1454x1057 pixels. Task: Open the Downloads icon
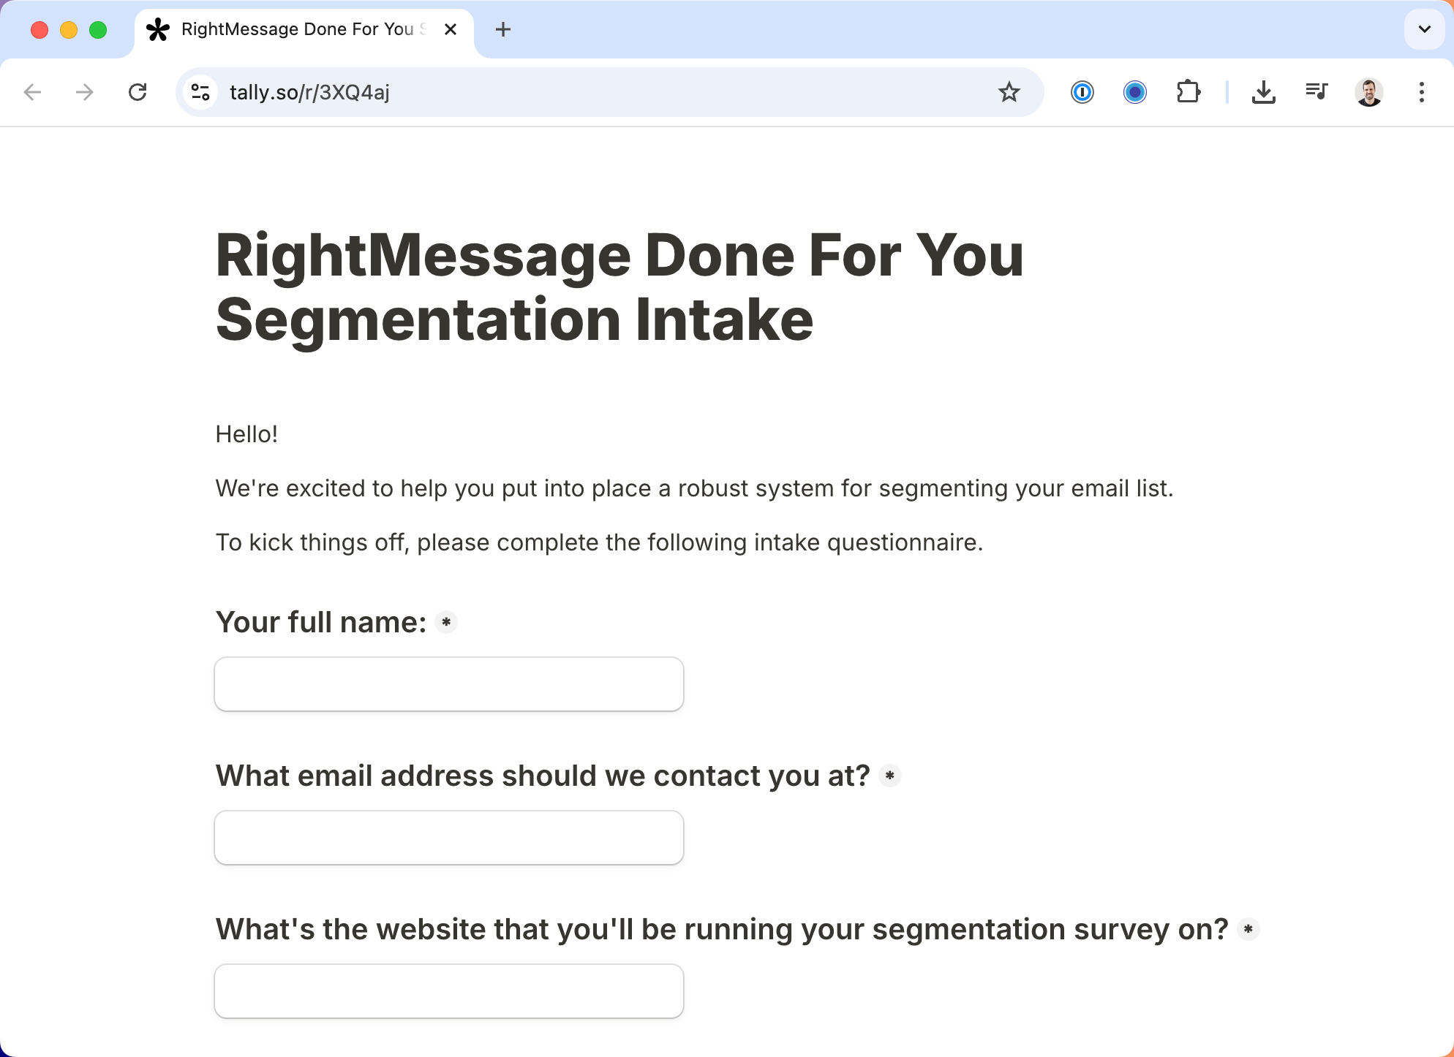[1264, 92]
